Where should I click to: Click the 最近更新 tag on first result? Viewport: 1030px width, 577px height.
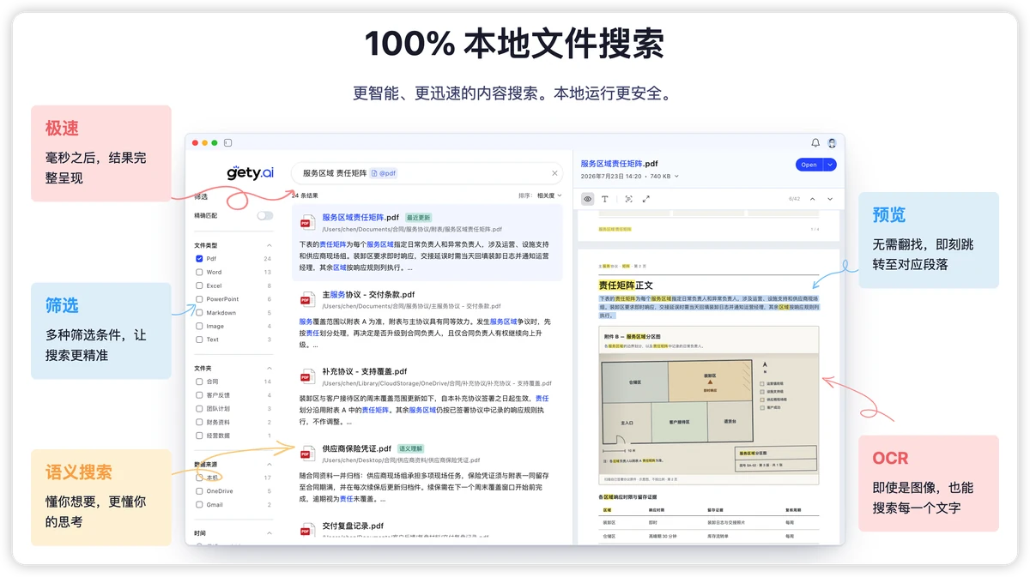(418, 218)
